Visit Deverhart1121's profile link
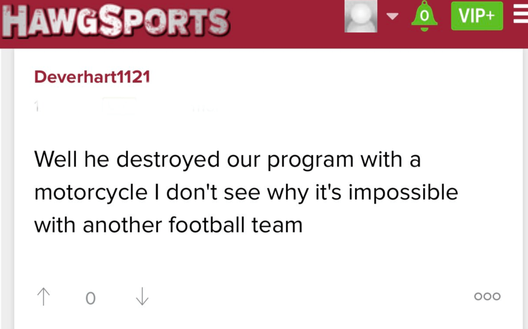The image size is (528, 329). (x=92, y=77)
